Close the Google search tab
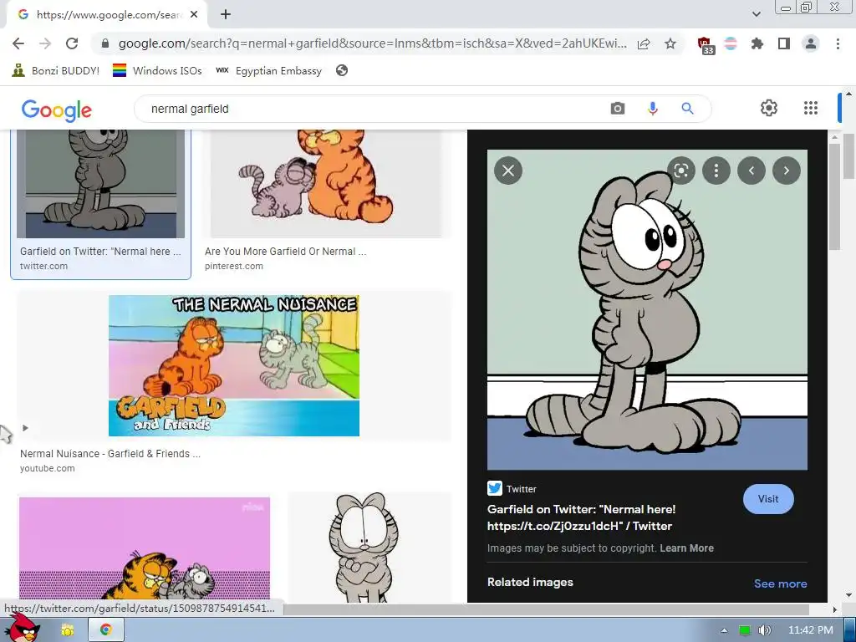This screenshot has width=856, height=642. pos(194,15)
